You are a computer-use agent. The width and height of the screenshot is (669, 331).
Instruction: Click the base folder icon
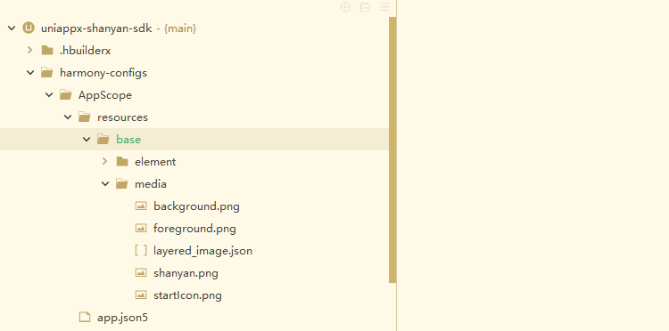[103, 139]
